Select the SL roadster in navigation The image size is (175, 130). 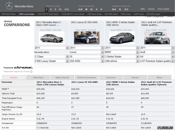[x=120, y=9]
